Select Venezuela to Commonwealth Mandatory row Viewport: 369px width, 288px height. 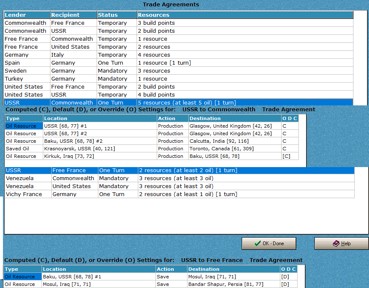[x=179, y=178]
